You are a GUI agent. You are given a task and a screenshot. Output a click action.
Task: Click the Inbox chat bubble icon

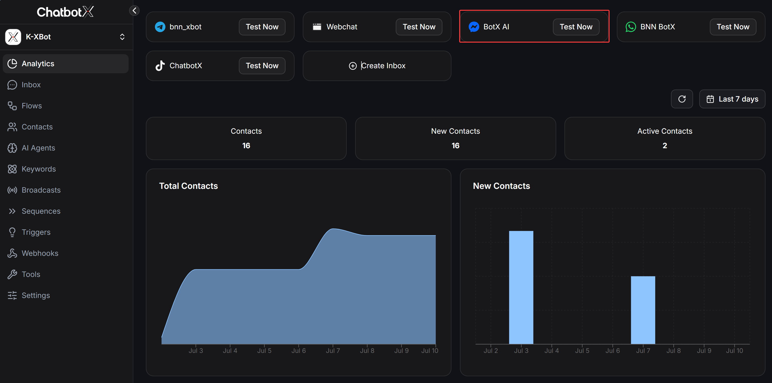pos(12,85)
